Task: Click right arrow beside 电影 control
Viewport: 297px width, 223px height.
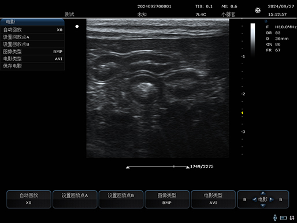Action: [272, 199]
